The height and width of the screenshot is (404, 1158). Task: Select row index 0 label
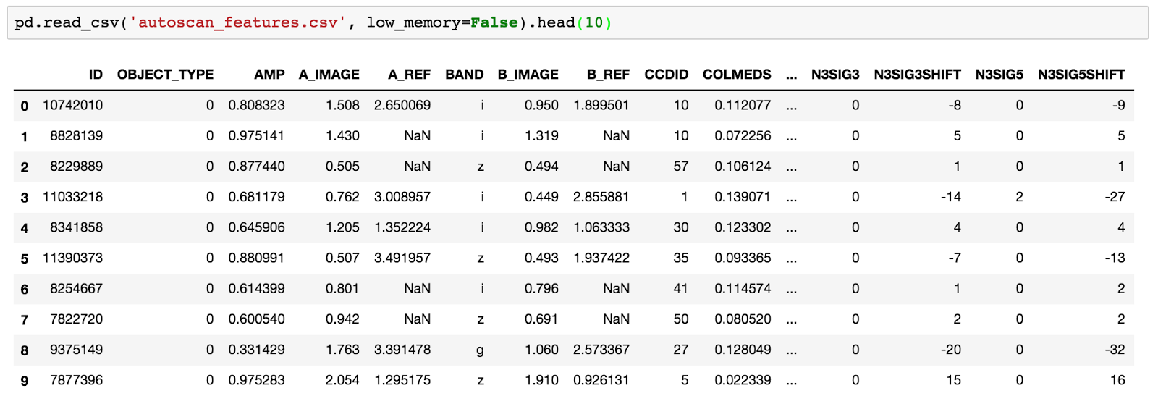pos(25,106)
